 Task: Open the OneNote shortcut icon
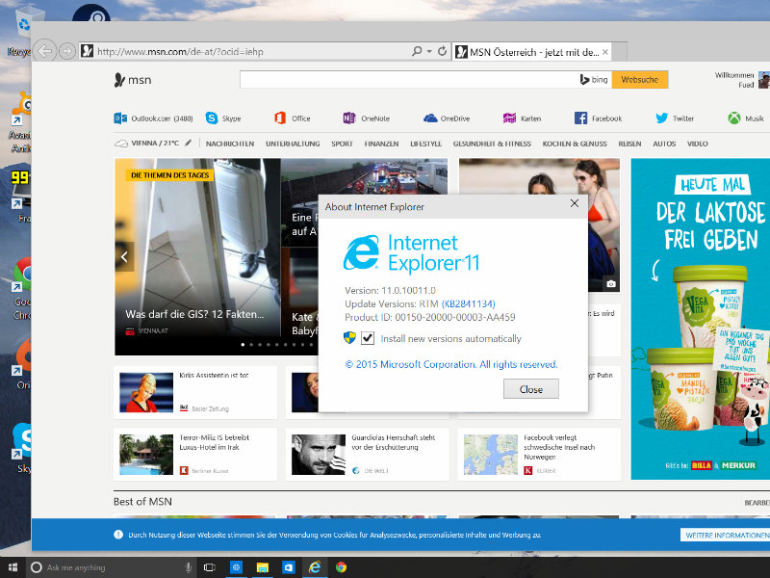348,118
